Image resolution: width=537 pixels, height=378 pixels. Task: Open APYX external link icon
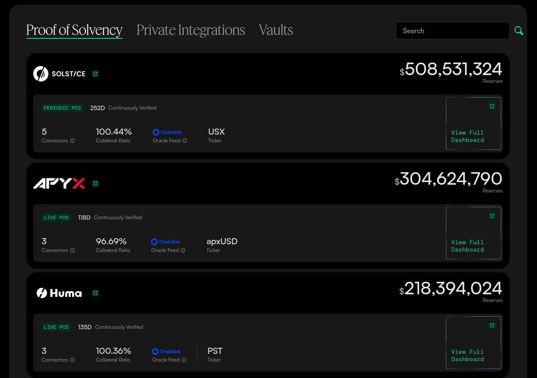(x=95, y=183)
